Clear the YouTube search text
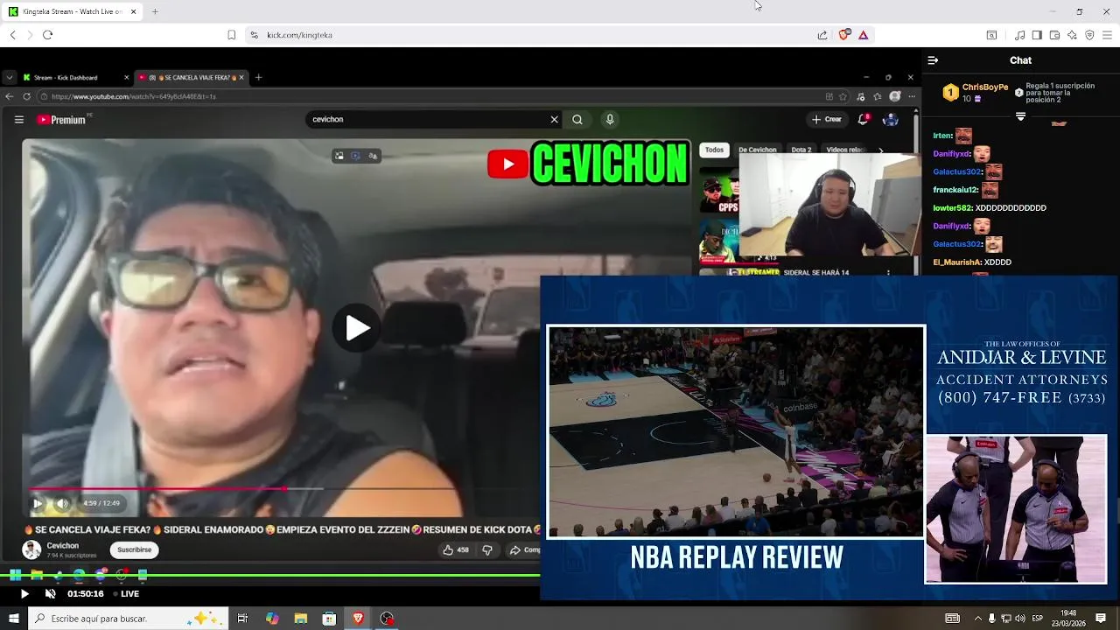 (x=554, y=119)
